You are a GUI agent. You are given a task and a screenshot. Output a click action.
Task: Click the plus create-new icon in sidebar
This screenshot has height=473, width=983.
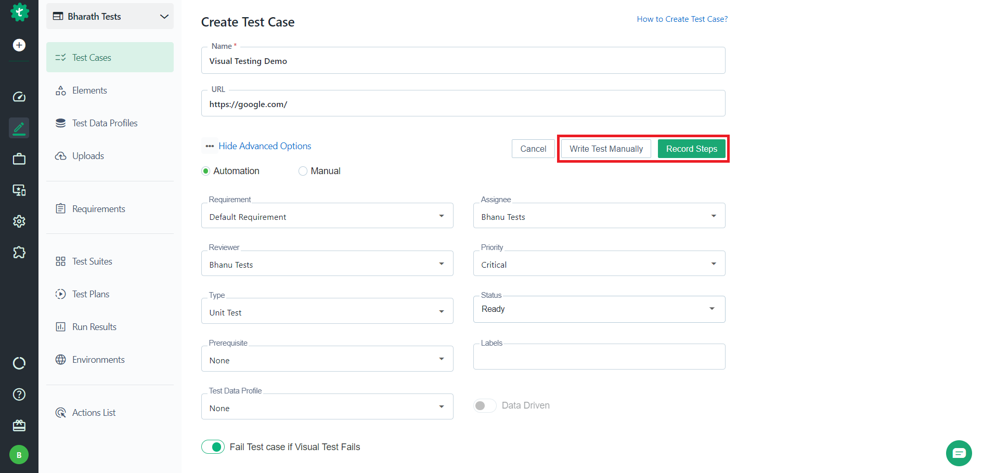click(19, 45)
